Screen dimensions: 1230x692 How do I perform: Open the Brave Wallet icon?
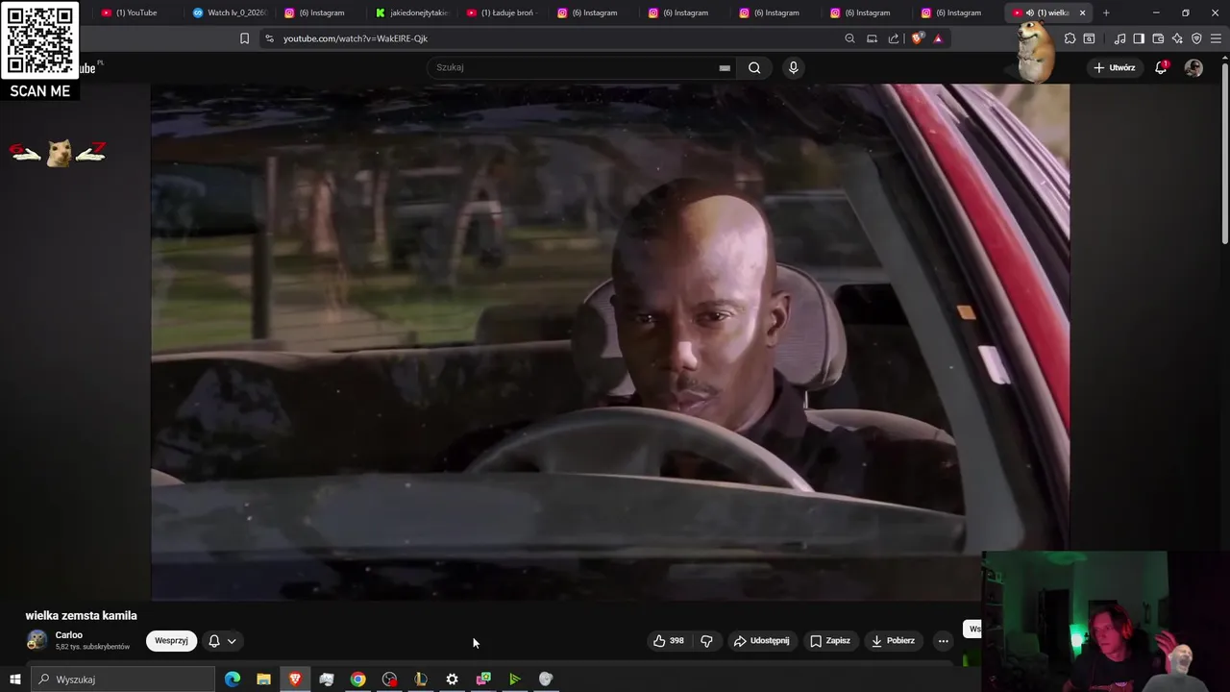pos(1158,38)
